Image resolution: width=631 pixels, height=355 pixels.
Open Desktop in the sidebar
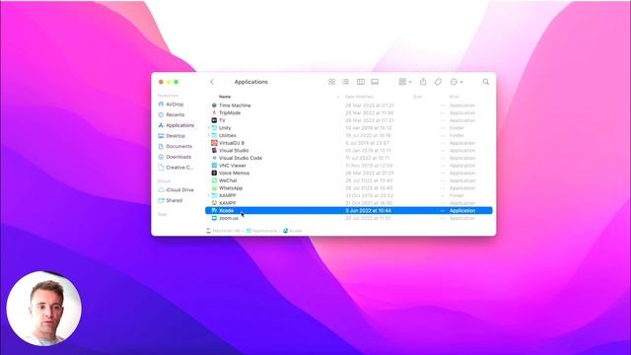click(172, 136)
